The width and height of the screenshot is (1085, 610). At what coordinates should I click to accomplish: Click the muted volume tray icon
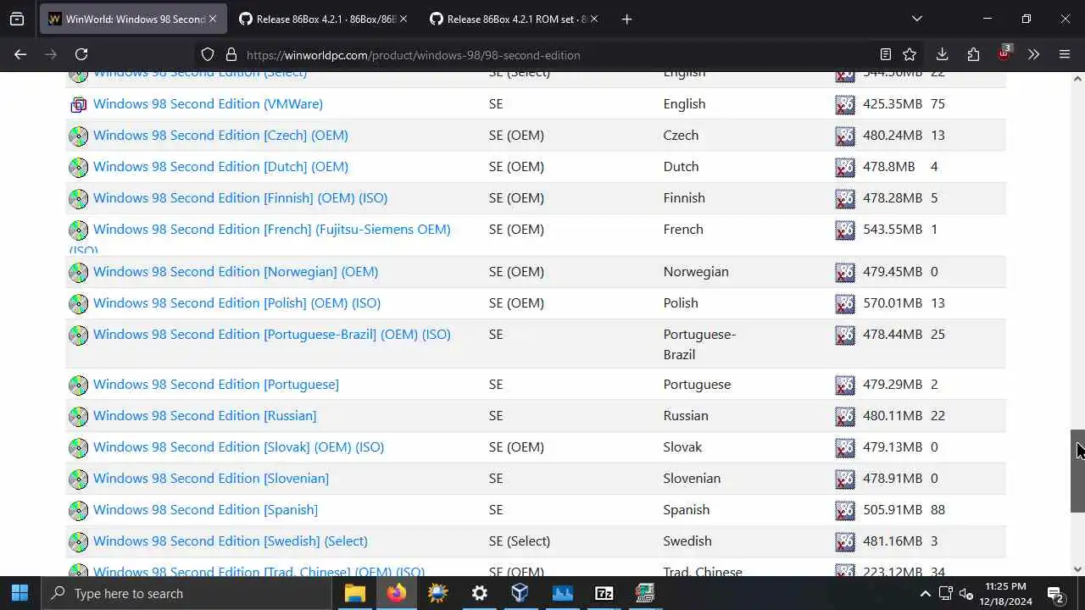coord(966,593)
